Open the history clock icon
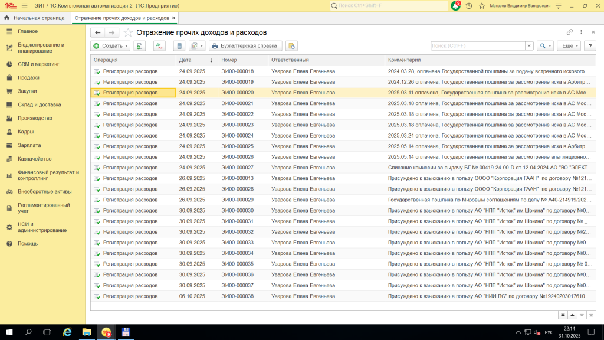Viewport: 604px width, 340px height. (x=468, y=5)
